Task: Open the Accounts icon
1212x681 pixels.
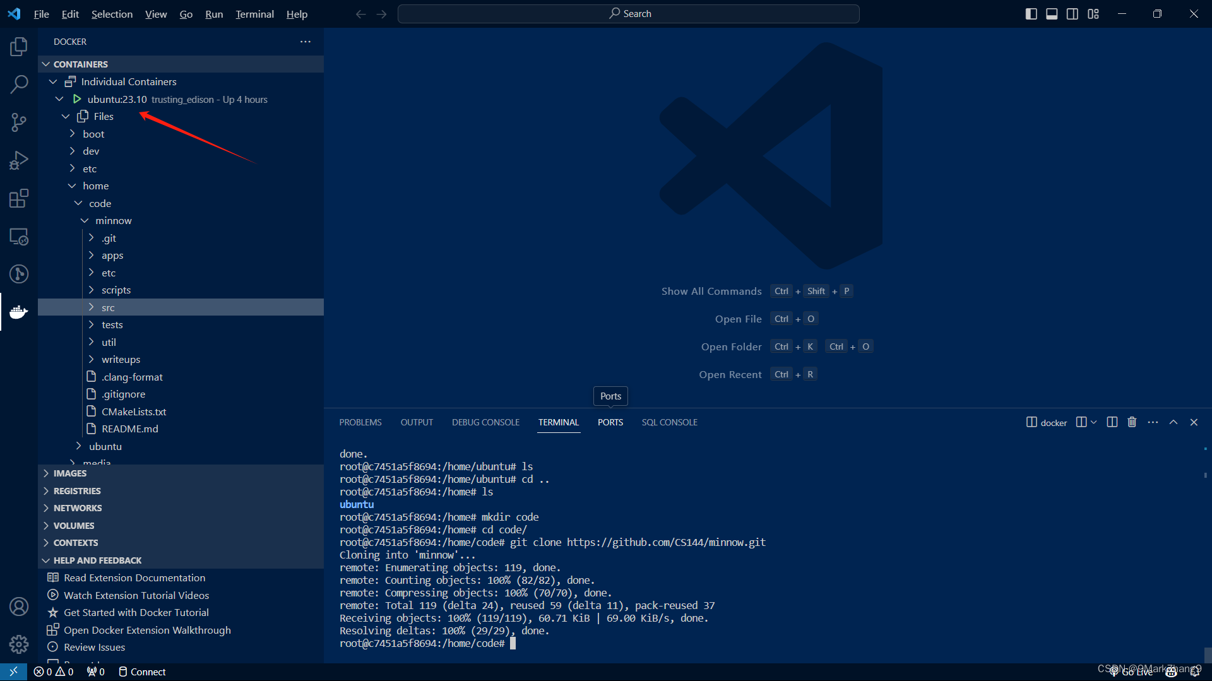Action: click(x=19, y=607)
